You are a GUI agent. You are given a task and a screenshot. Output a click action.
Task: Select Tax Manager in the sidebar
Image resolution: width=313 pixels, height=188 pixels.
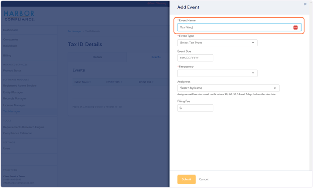click(11, 111)
